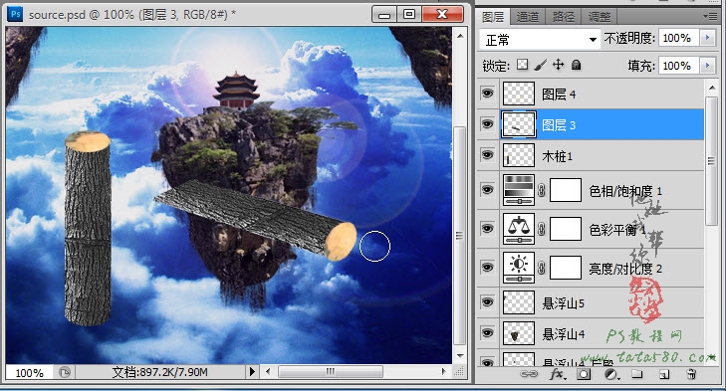The image size is (726, 391).
Task: Hide the 悬浮山5 layer
Action: click(488, 302)
